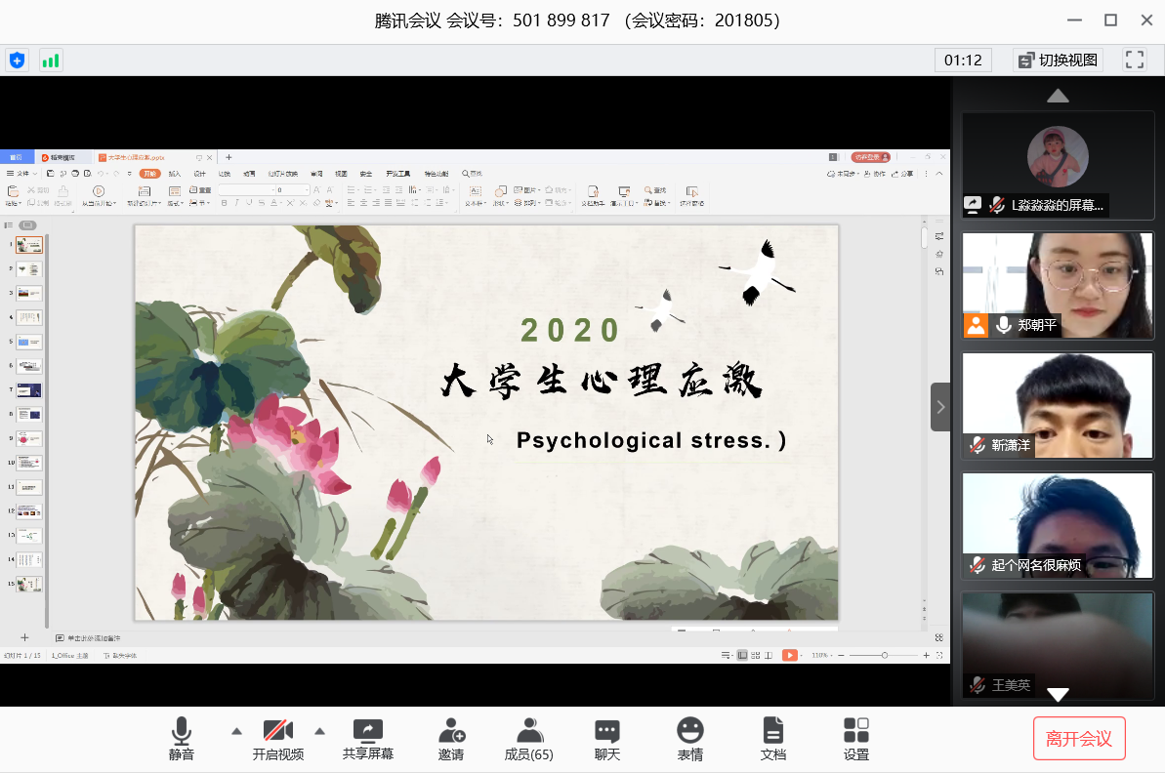Select participant video 郑朝平
The height and width of the screenshot is (773, 1165).
[1058, 285]
